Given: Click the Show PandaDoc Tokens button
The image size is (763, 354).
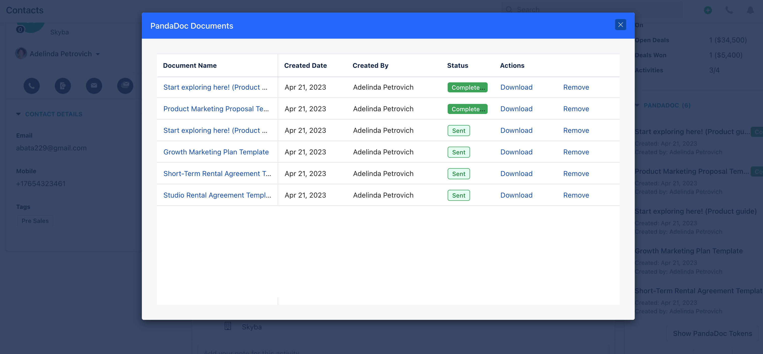Looking at the screenshot, I should click(x=712, y=333).
